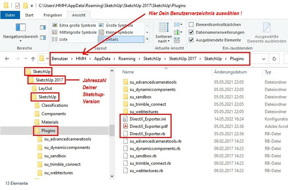Expand the layout gallery with the bottom arrow

pyautogui.click(x=147, y=39)
